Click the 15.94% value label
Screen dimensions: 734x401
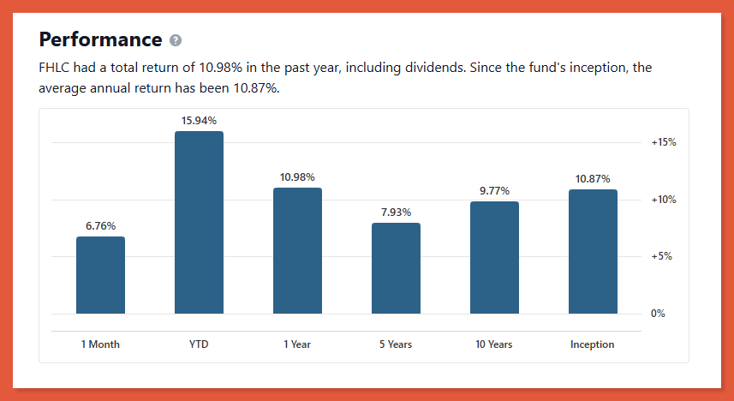[199, 121]
